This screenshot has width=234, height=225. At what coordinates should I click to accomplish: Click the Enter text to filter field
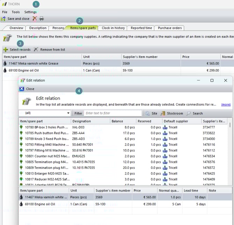[x=113, y=113]
